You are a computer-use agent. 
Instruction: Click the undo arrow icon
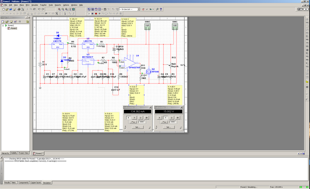click(39, 9)
